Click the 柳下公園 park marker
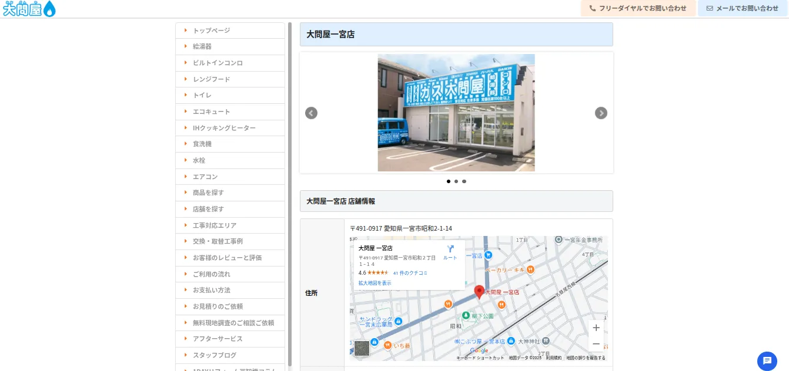This screenshot has height=371, width=789. pyautogui.click(x=466, y=316)
